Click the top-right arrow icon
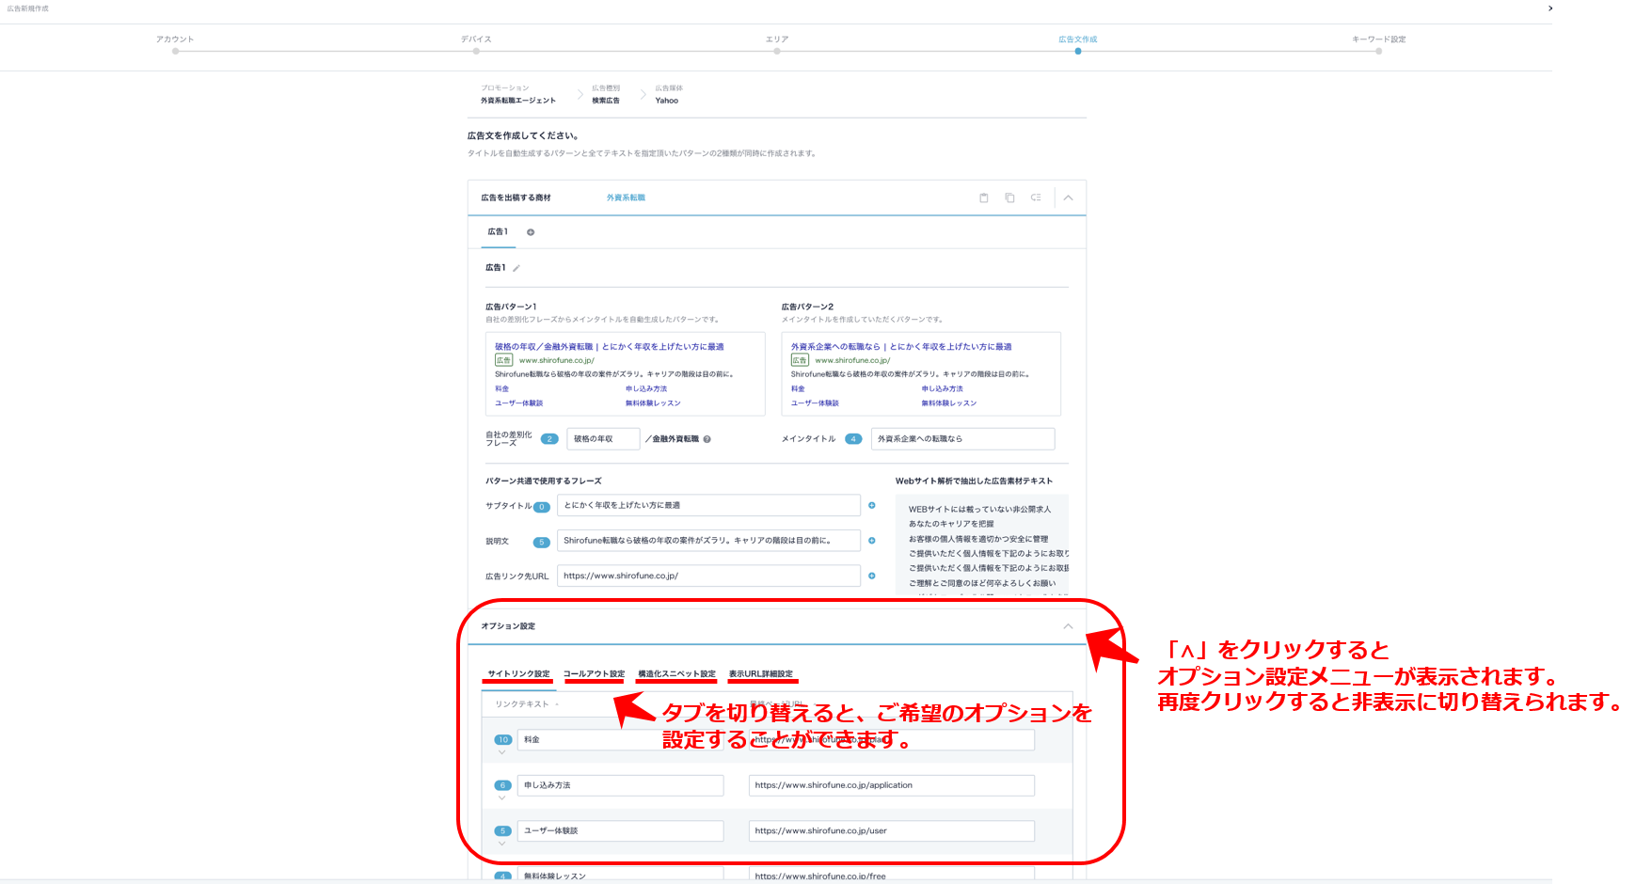This screenshot has height=884, width=1652. pyautogui.click(x=1550, y=8)
